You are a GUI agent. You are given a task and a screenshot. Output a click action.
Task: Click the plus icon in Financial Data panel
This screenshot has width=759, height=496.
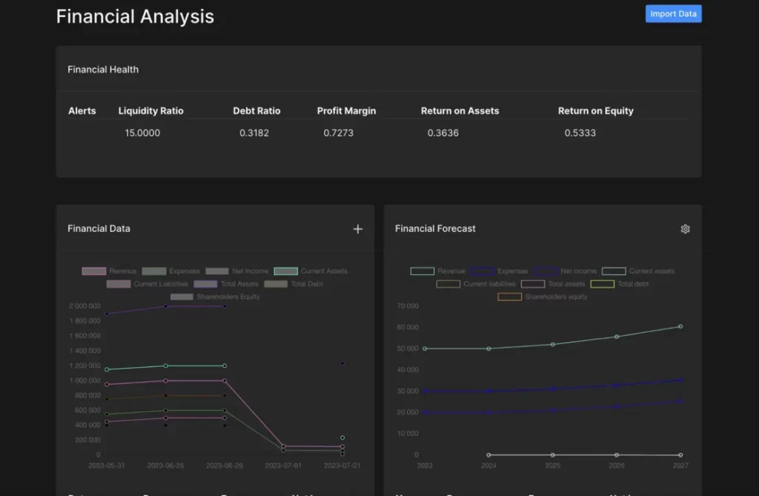point(357,229)
